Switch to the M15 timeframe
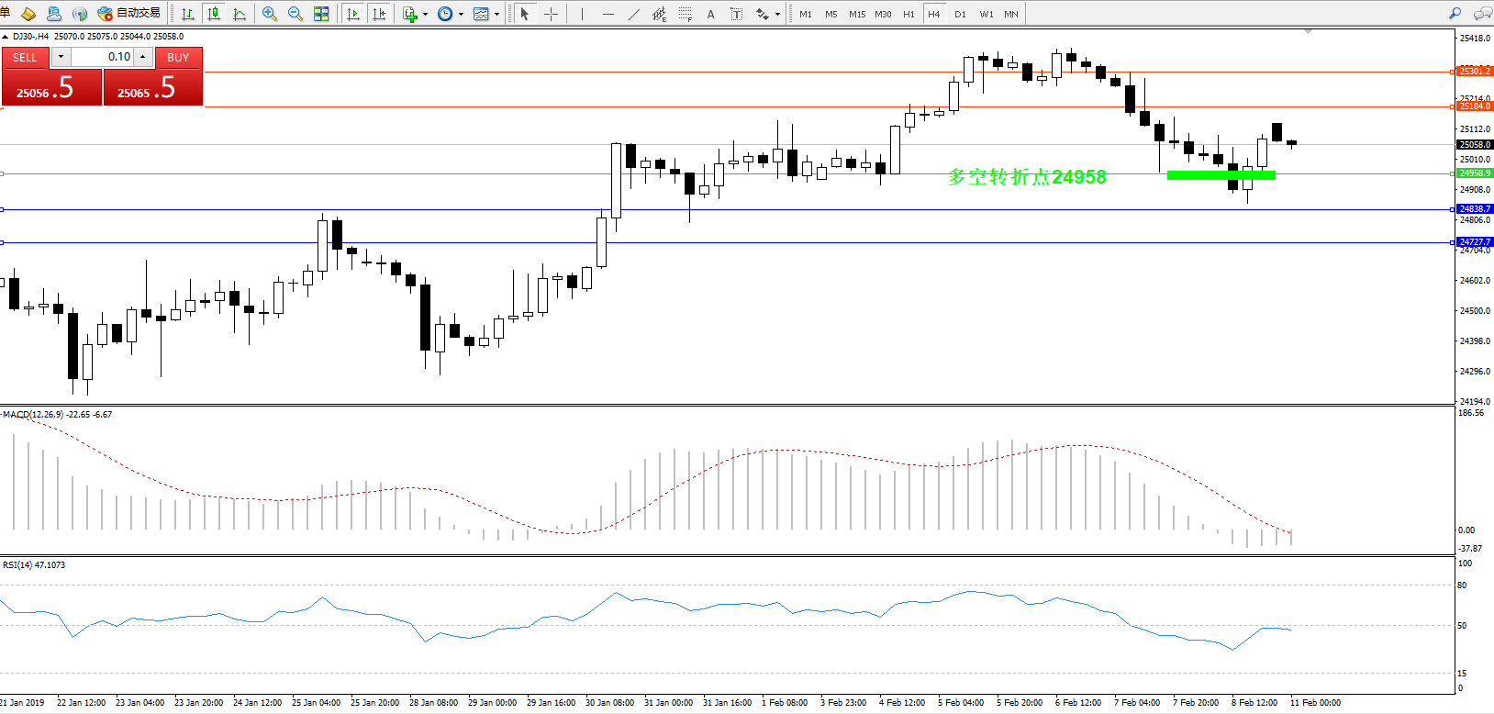1494x714 pixels. pyautogui.click(x=857, y=14)
